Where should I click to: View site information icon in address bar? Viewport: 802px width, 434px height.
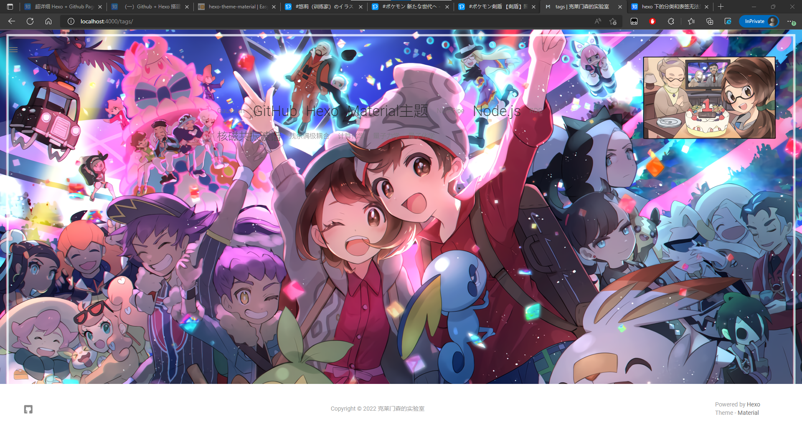pos(71,21)
